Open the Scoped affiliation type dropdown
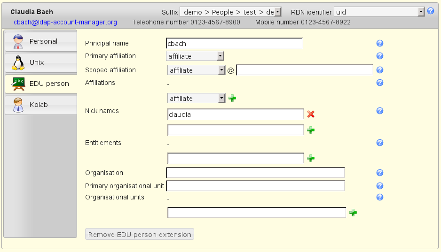This screenshot has width=441, height=252. pos(197,70)
